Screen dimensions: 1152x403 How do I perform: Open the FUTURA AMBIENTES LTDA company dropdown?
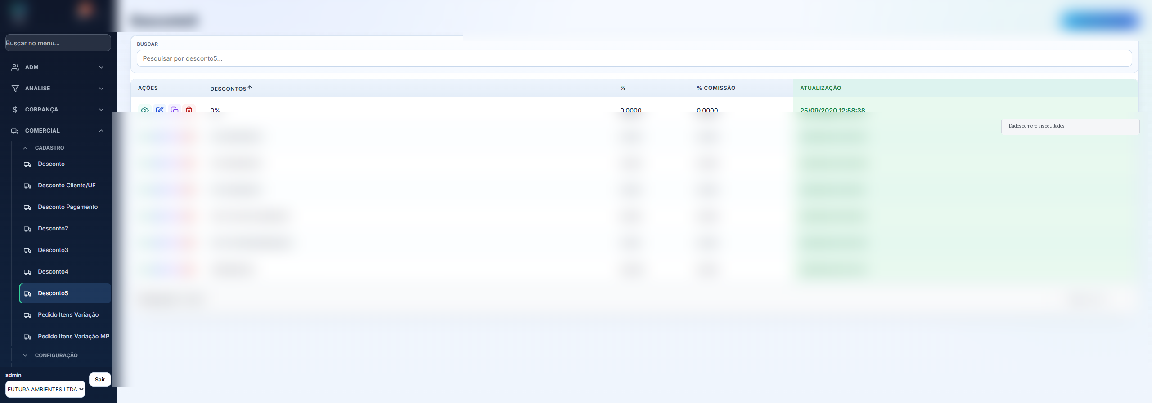(x=45, y=389)
